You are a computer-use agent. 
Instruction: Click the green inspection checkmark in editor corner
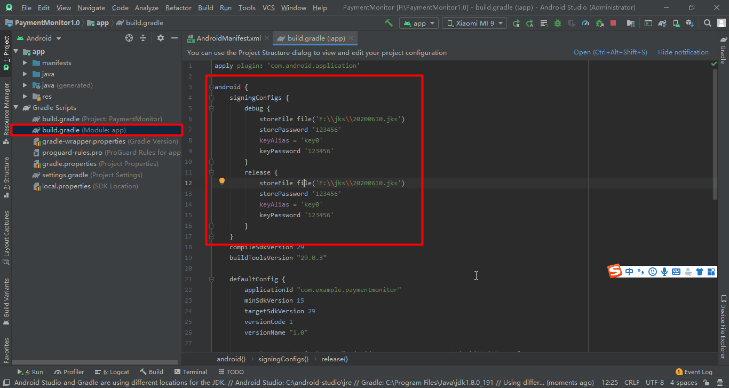coord(714,64)
